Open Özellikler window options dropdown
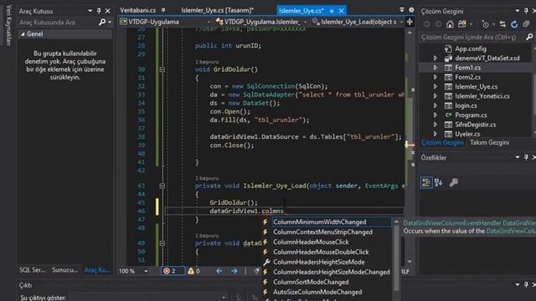 (518, 157)
